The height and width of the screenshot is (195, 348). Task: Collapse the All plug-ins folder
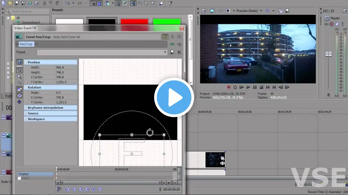pyautogui.click(x=8, y=18)
